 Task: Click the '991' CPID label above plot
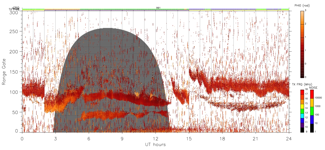click(158, 8)
